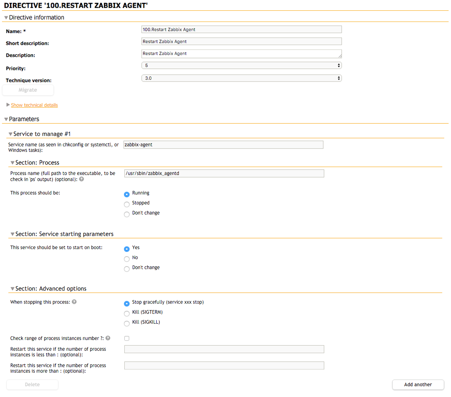
Task: Open help icon for process instances range check
Action: (x=108, y=338)
